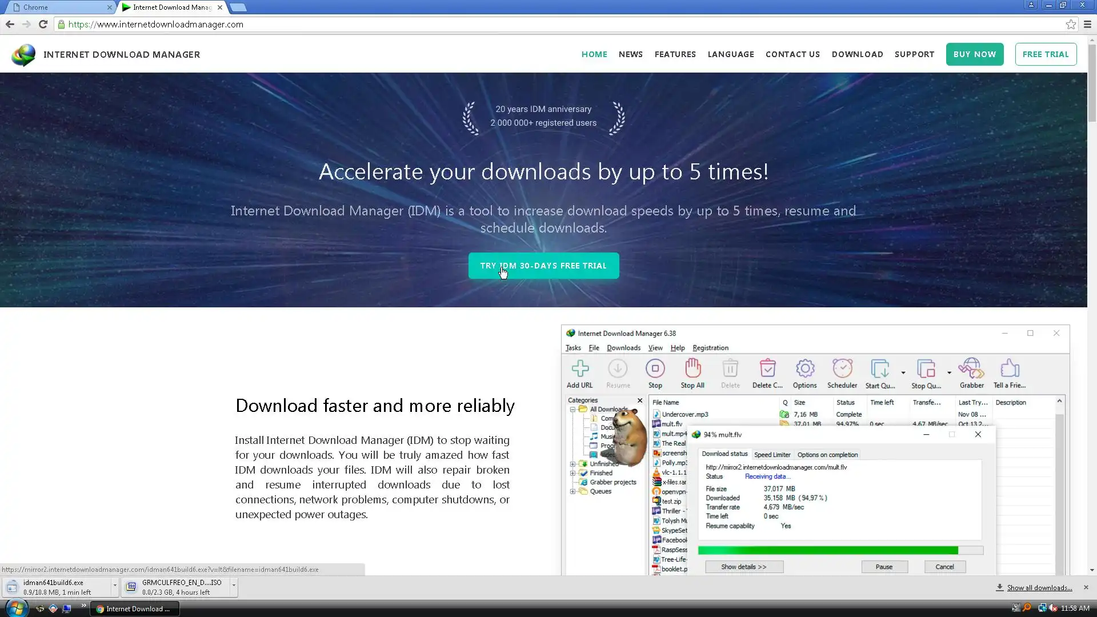
Task: Open the Show all downloads link
Action: [1039, 588]
